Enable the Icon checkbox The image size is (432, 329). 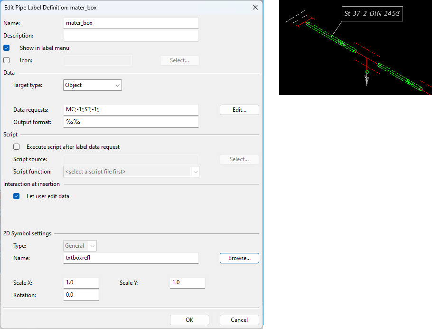[7, 60]
